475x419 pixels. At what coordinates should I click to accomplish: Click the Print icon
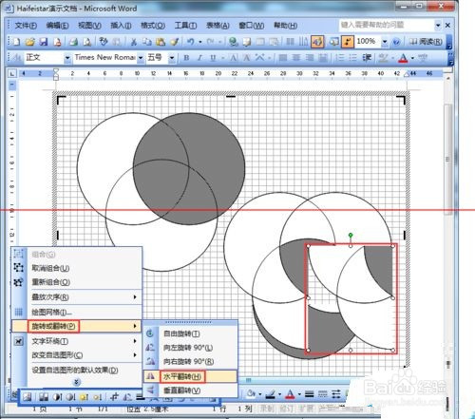[73, 42]
